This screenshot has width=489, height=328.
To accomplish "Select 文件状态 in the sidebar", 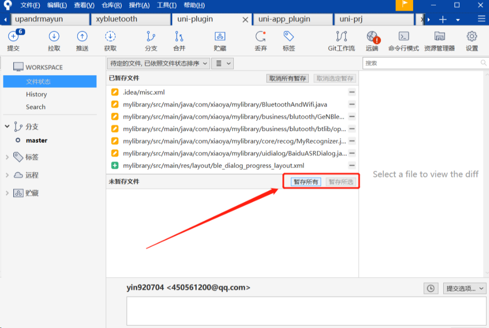I will click(x=50, y=82).
